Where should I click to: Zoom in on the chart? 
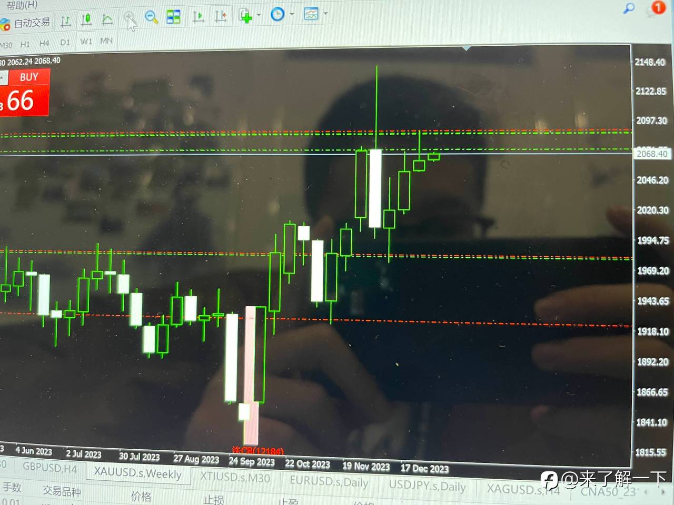pos(129,18)
